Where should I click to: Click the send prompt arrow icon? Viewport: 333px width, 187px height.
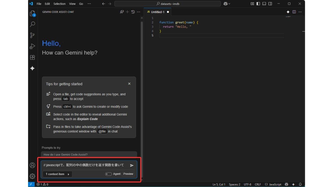[x=132, y=165]
